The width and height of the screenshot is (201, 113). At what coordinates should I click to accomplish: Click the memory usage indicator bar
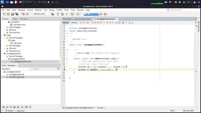(91, 14)
